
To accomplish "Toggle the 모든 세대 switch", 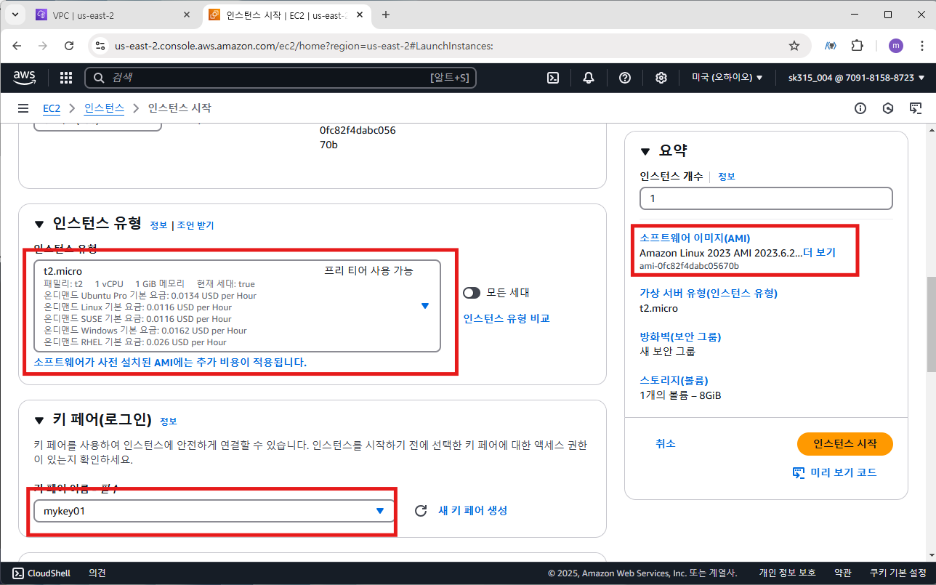I will 472,293.
